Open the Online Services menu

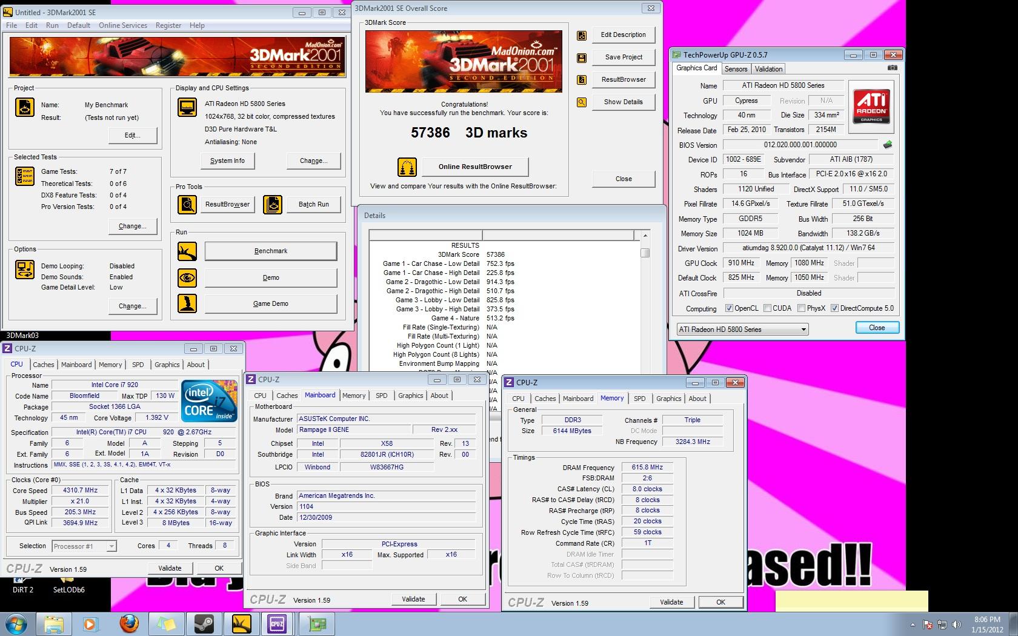point(123,25)
